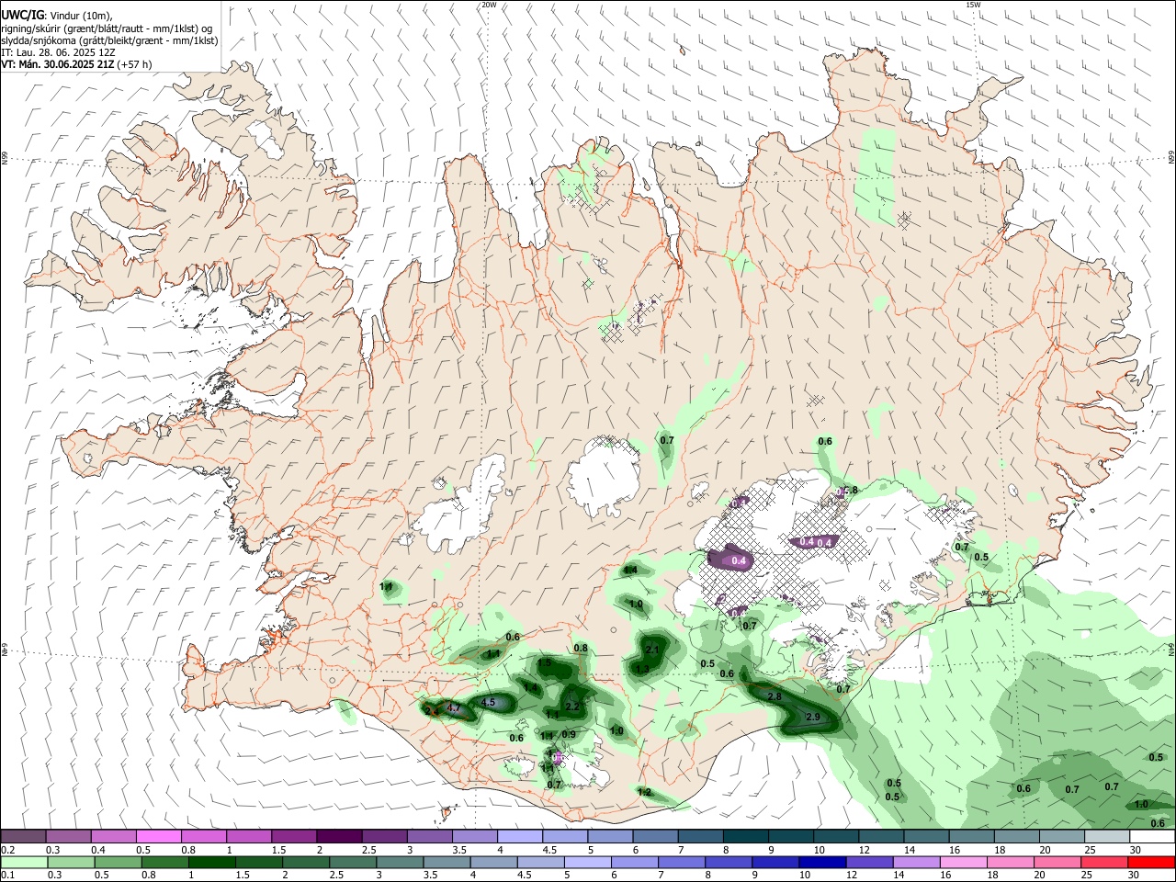This screenshot has width=1176, height=882.
Task: Click the 2.8 precipitation value on the map
Action: coord(775,697)
